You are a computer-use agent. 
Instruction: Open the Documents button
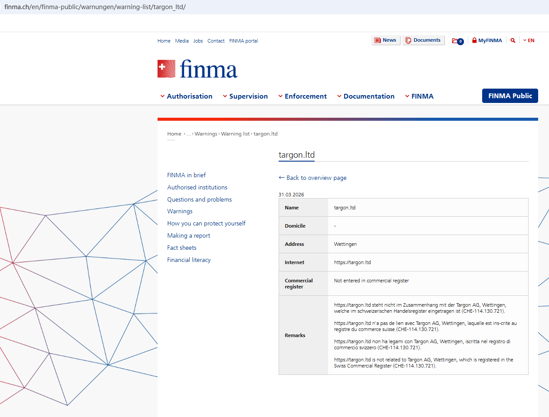coord(423,40)
